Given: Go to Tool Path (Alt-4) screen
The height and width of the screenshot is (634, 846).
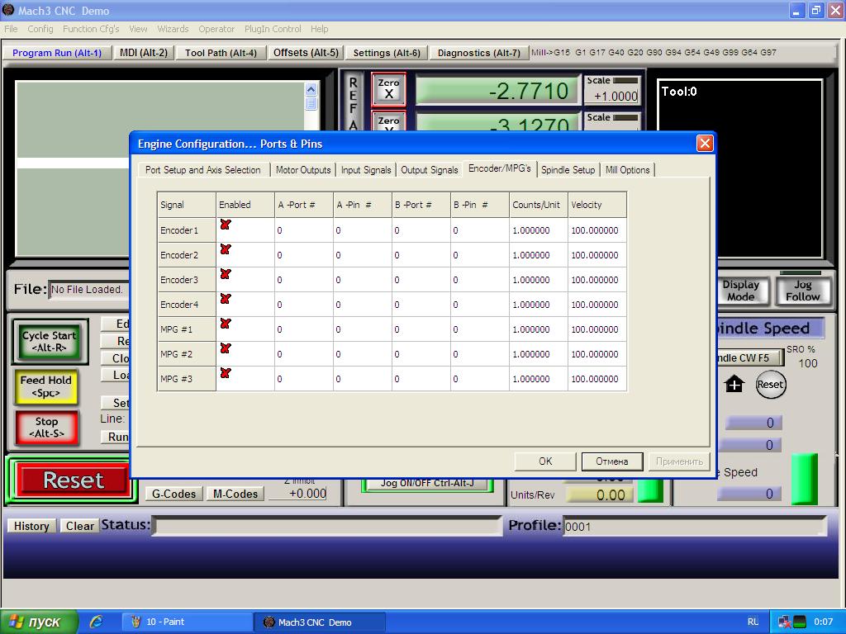Looking at the screenshot, I should [221, 53].
